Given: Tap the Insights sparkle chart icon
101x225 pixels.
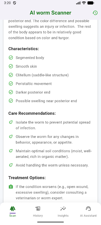Looking at the screenshot, I should (63, 208).
